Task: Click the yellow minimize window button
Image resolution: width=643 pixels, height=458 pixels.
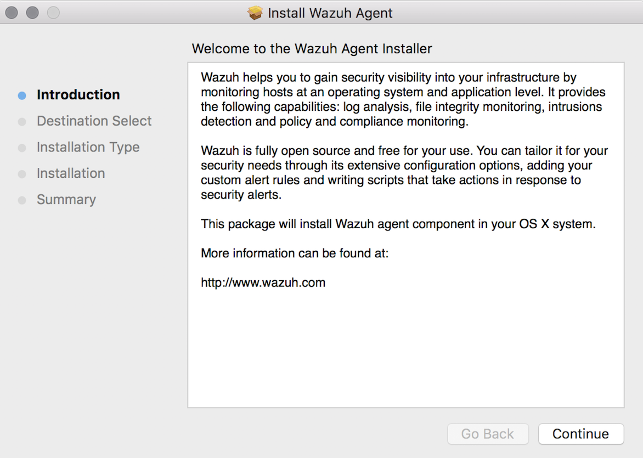Action: point(32,12)
